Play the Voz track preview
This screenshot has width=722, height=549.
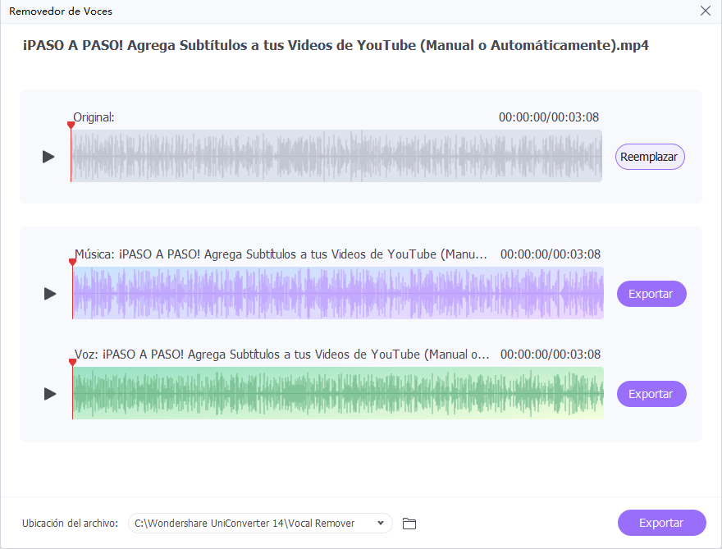coord(50,394)
